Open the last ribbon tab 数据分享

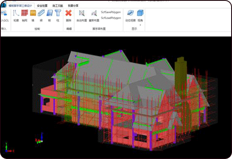click(x=73, y=5)
